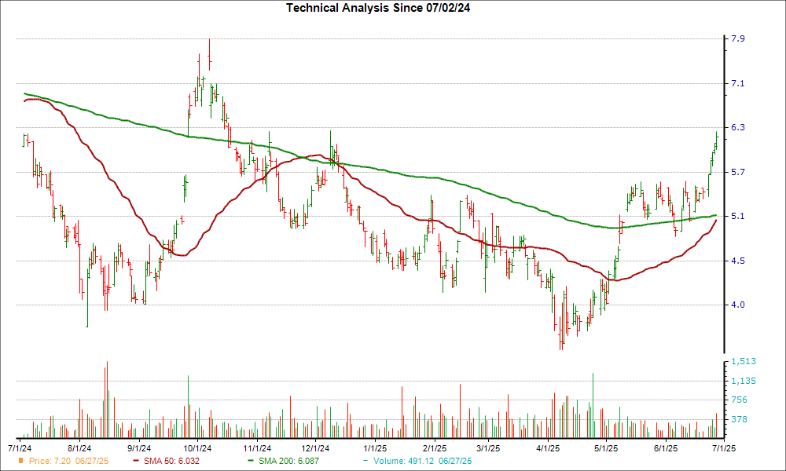Click the 6.3 price axis label
The width and height of the screenshot is (786, 471).
point(737,128)
